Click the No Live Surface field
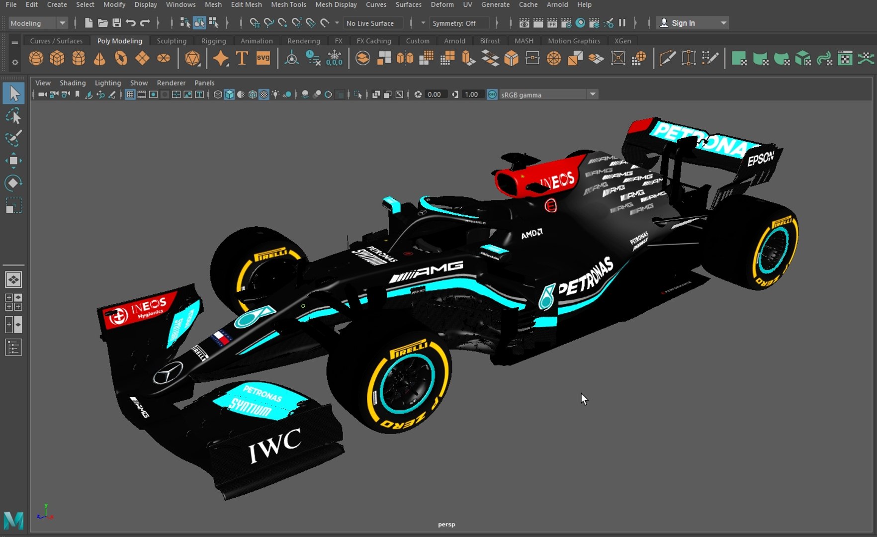The width and height of the screenshot is (877, 537). [x=373, y=23]
